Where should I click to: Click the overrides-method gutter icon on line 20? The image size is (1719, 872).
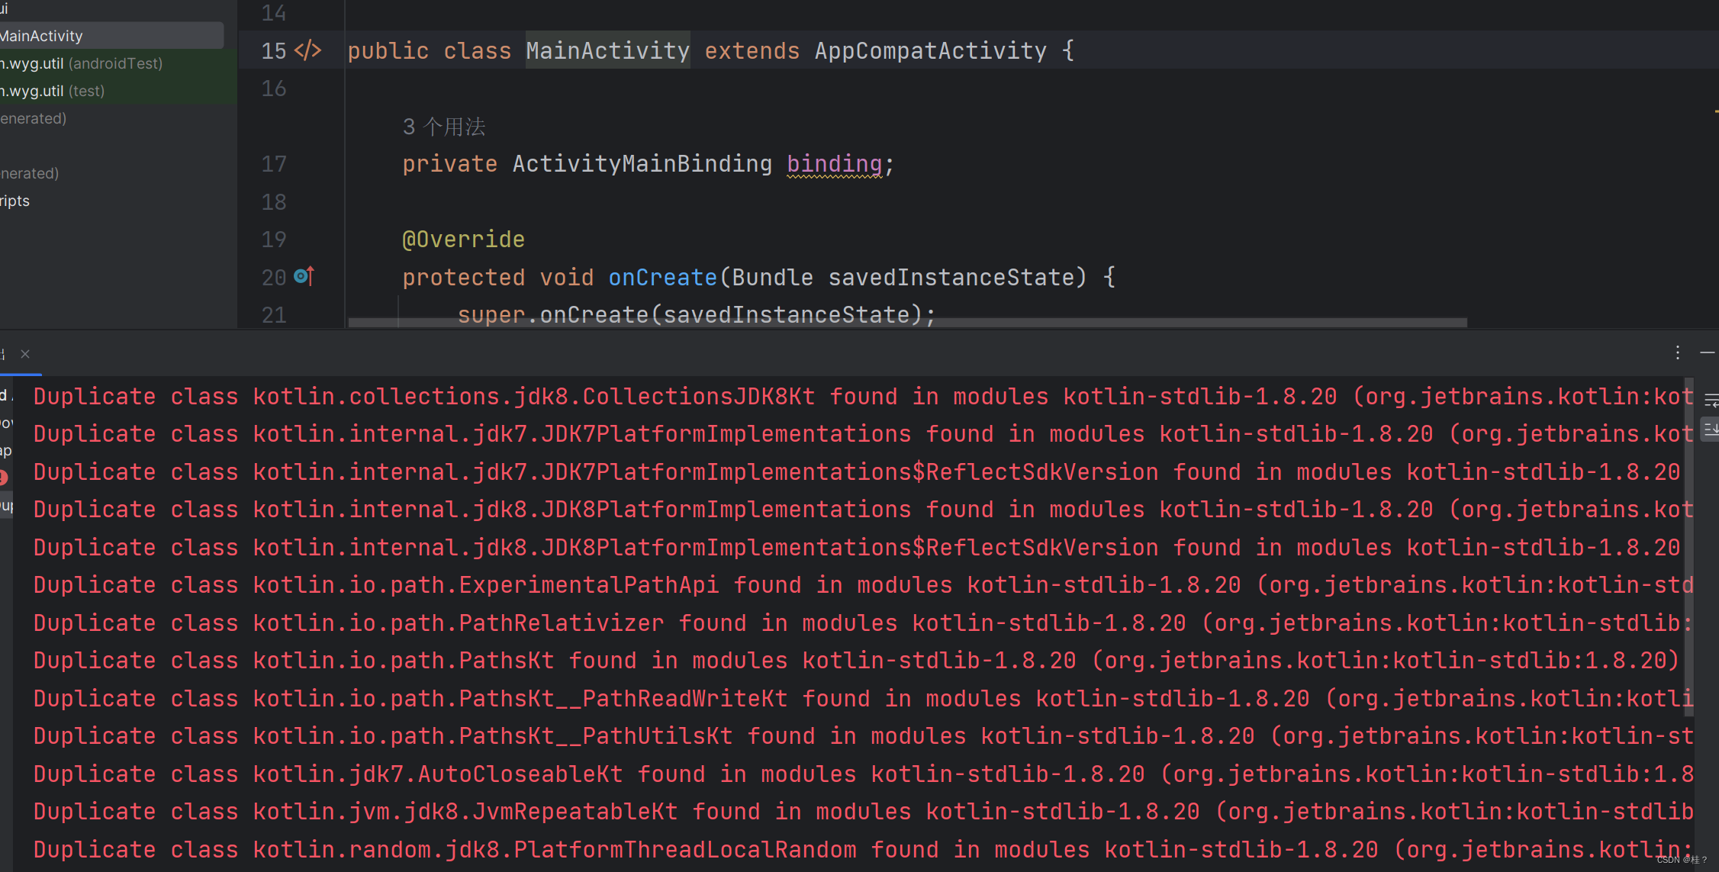[x=304, y=276]
